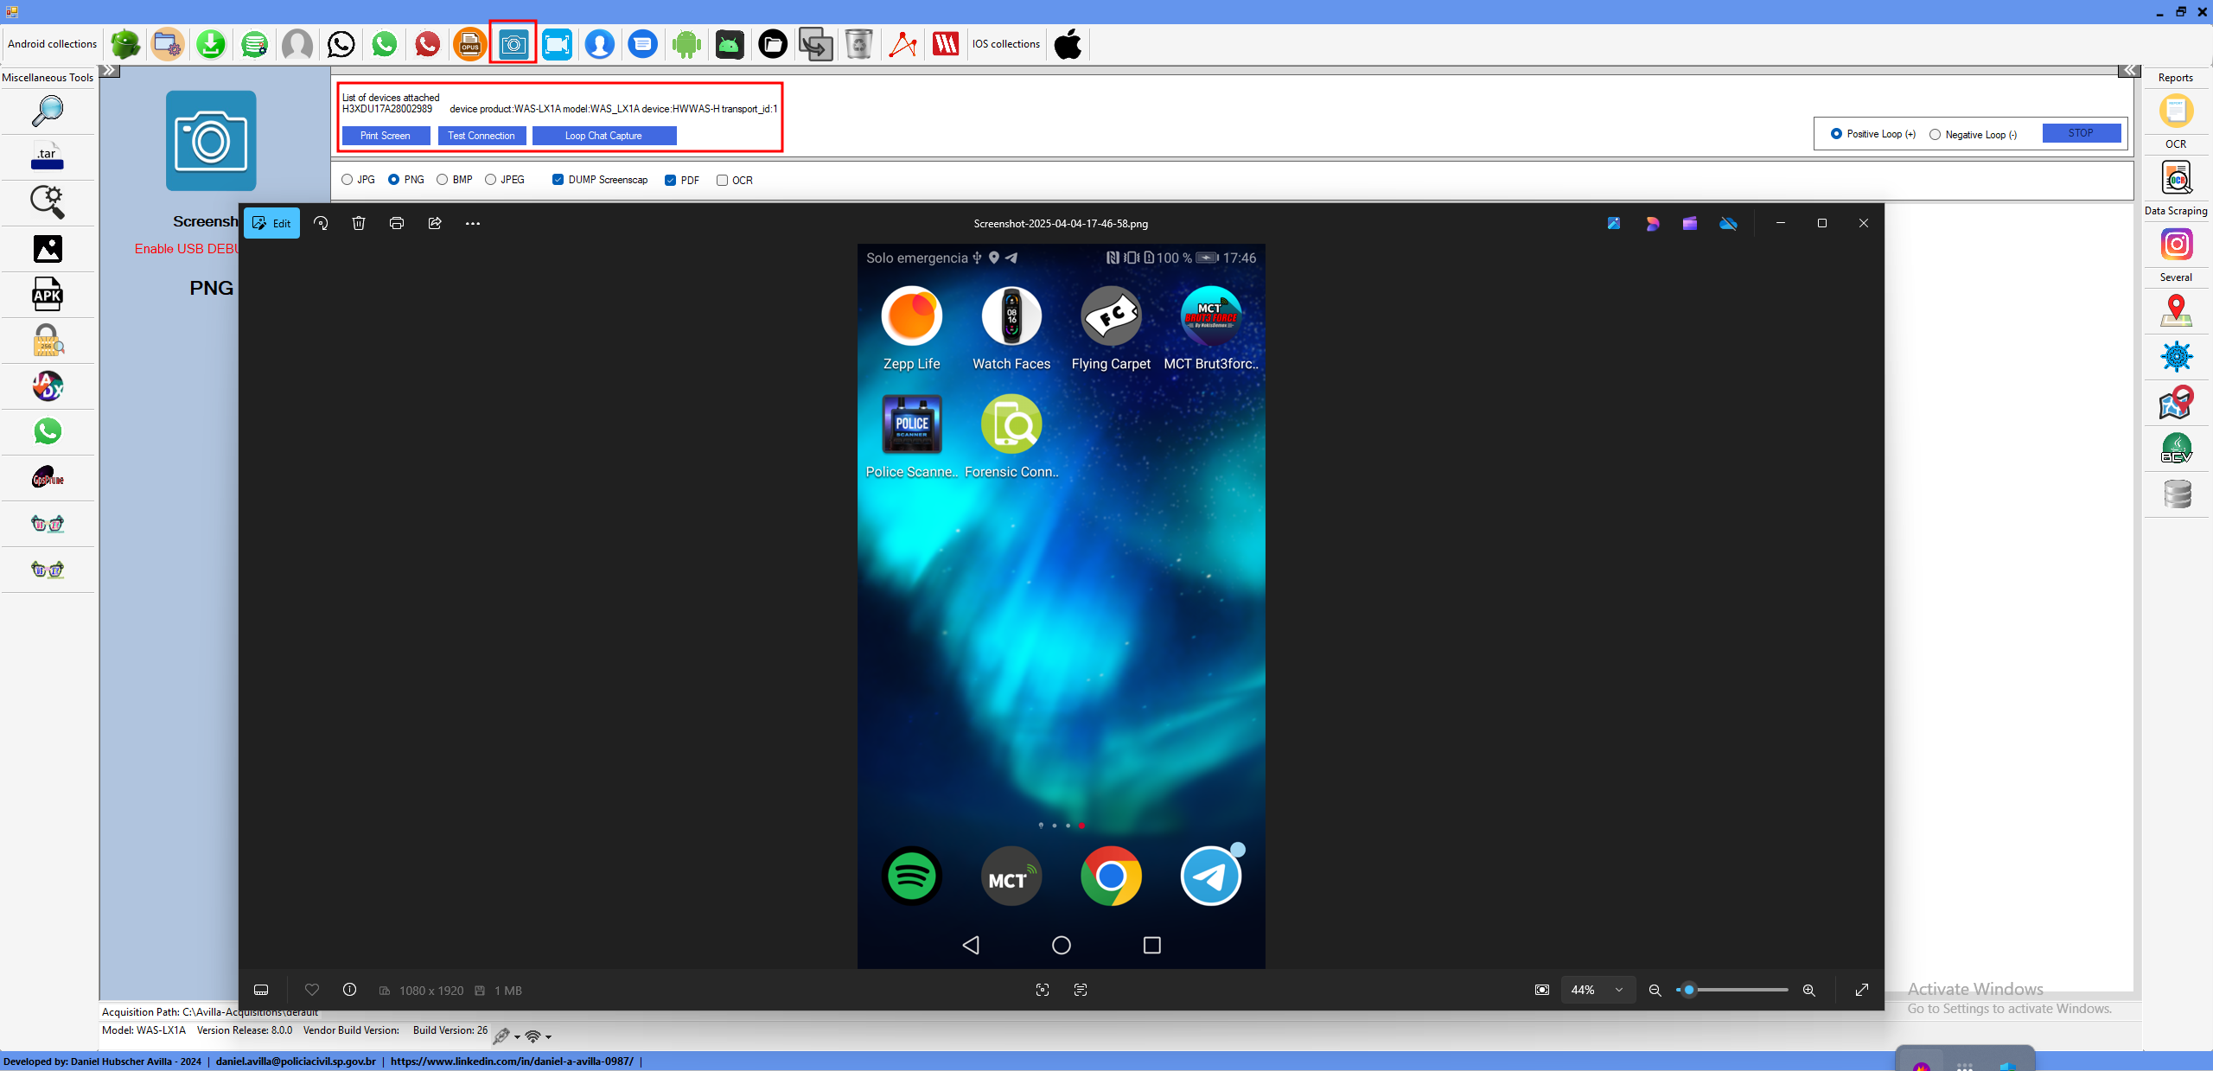This screenshot has height=1071, width=2213.
Task: Open the file info icon in viewer
Action: tap(349, 990)
